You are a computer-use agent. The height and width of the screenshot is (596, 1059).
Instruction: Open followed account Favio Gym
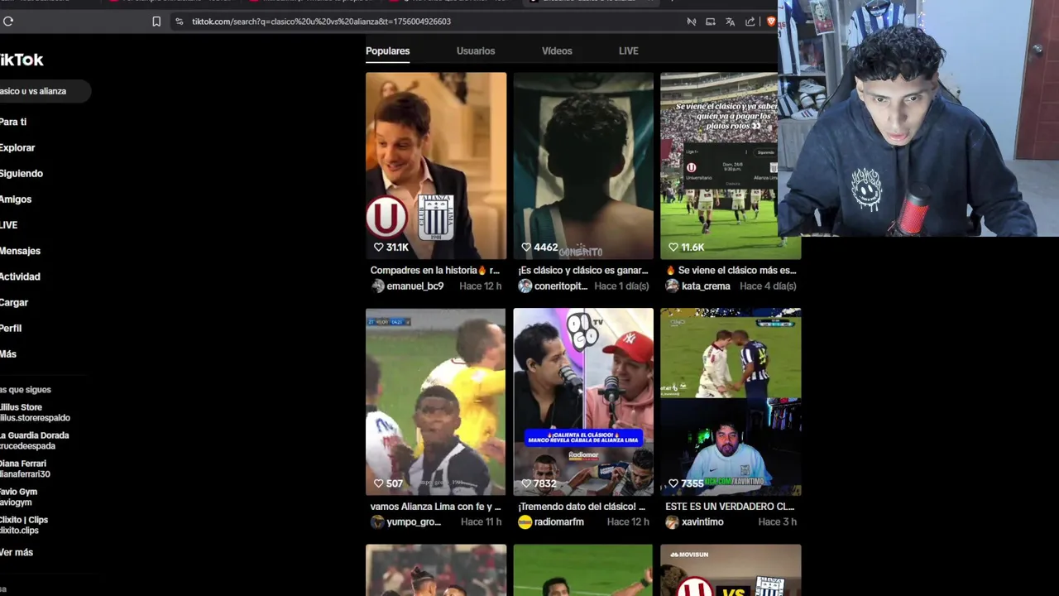pos(19,497)
